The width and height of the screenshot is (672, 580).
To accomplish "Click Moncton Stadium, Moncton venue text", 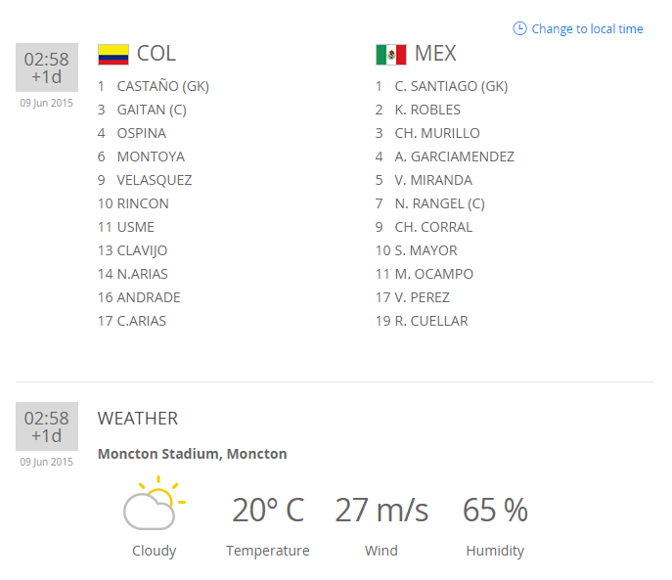I will click(193, 454).
